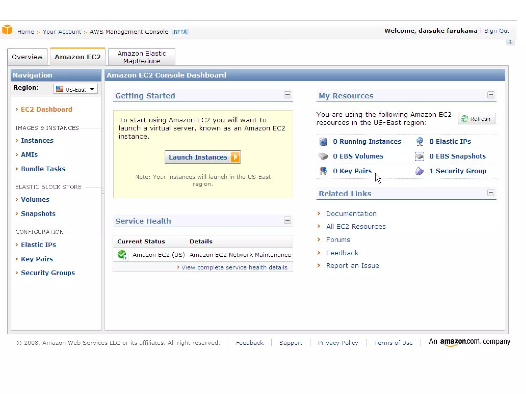View complete service health details
This screenshot has height=394, width=526.
click(x=234, y=267)
